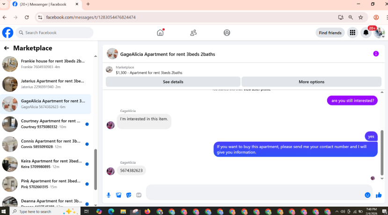Focus the Search Facebook field
Viewport: 388px width, 215px height.
tap(54, 33)
